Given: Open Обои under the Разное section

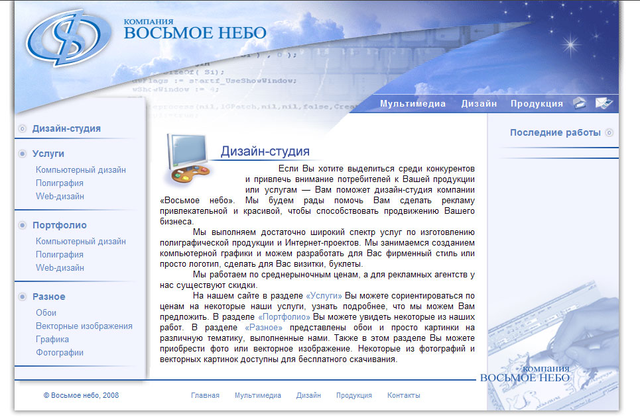Looking at the screenshot, I should click(46, 313).
